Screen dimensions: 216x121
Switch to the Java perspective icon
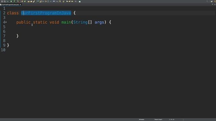[x=215, y=1]
